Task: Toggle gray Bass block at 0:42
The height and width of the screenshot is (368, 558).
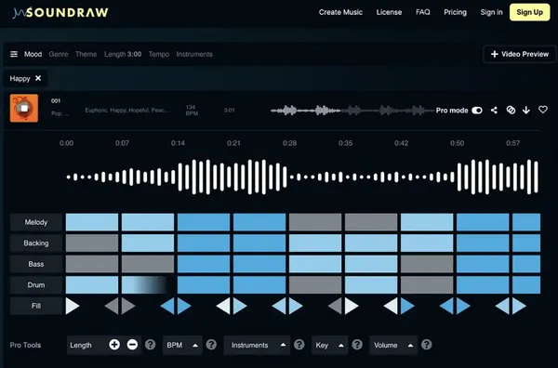Action: pyautogui.click(x=427, y=264)
